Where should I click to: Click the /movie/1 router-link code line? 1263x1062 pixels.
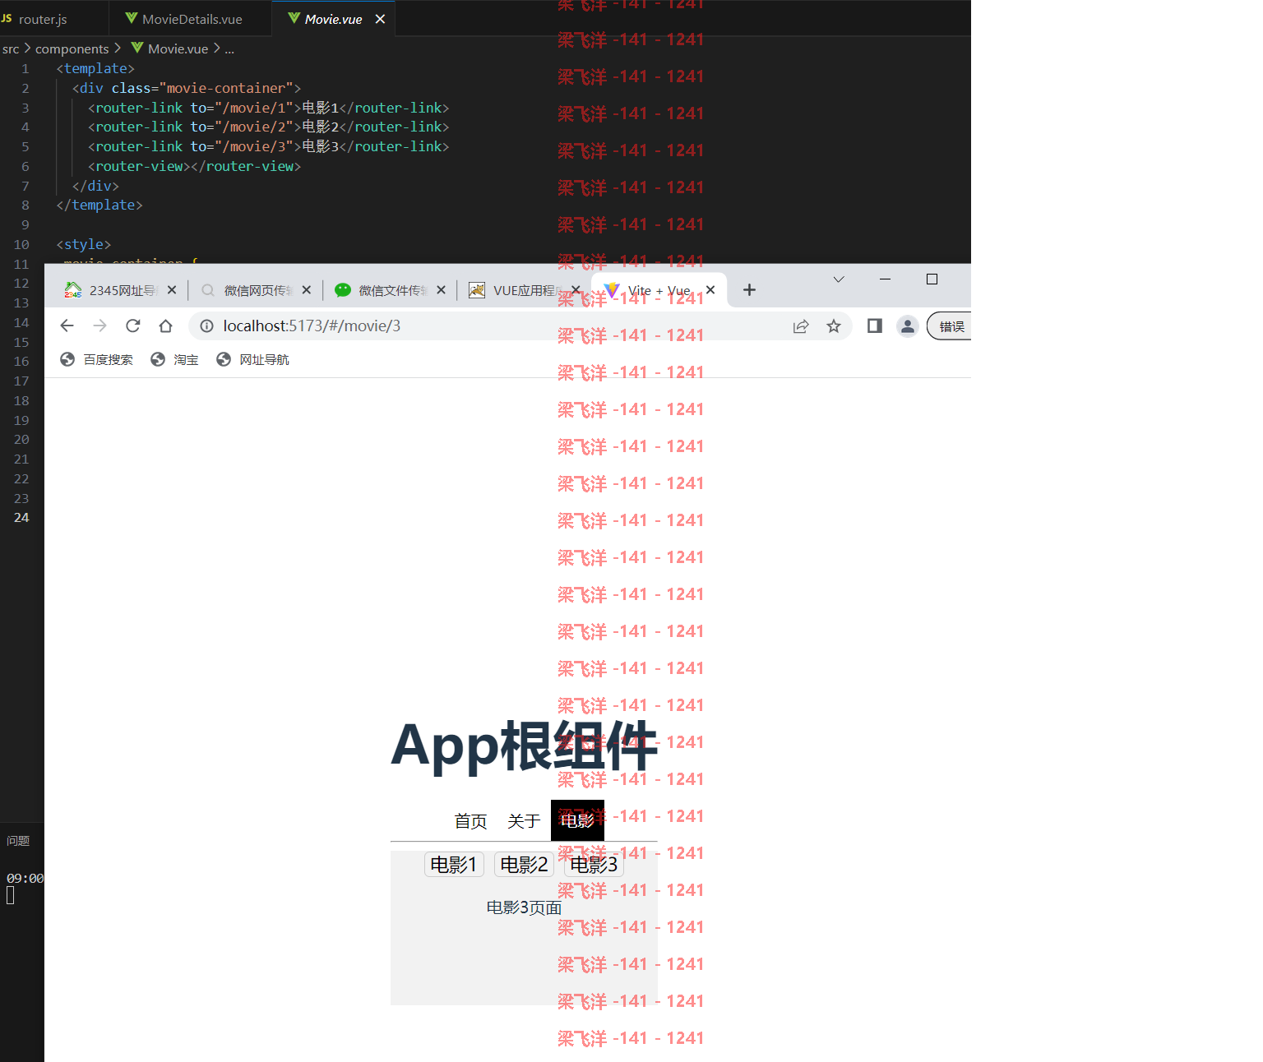[x=268, y=108]
